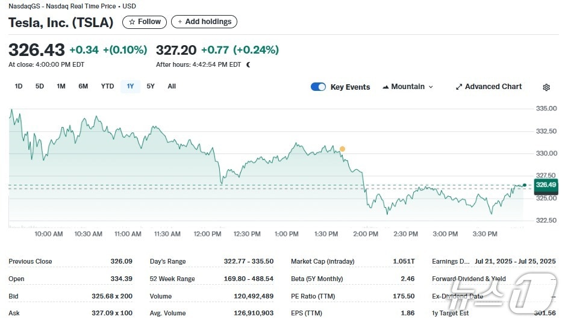Toggle the Key Events switch

tap(318, 87)
